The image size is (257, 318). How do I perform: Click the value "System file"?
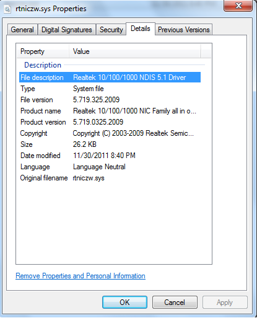click(89, 89)
